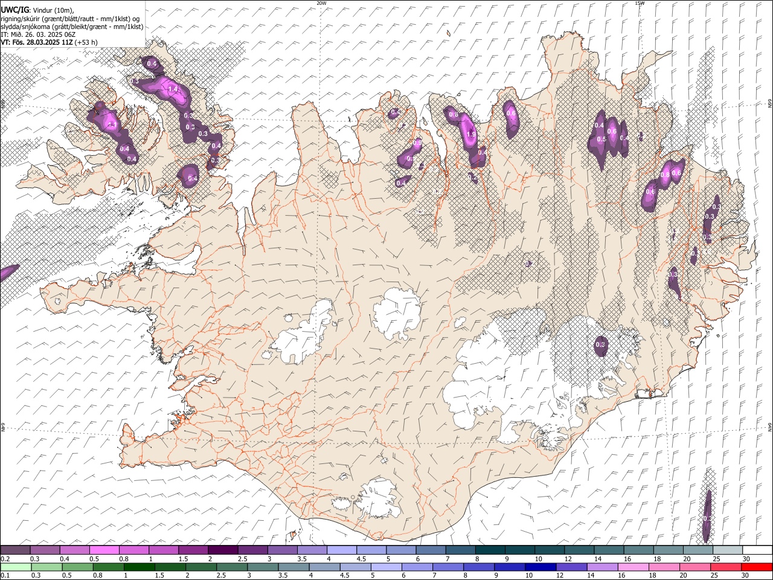Click the snow patch at the bottom right over the sea

coord(707,517)
